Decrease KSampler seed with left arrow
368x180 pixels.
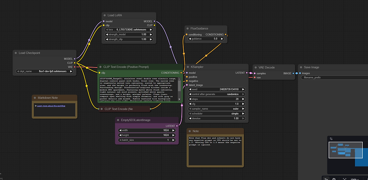(190, 89)
